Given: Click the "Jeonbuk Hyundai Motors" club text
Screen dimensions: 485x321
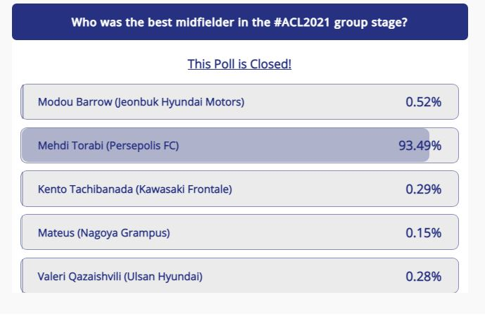Looking at the screenshot, I should tap(179, 102).
